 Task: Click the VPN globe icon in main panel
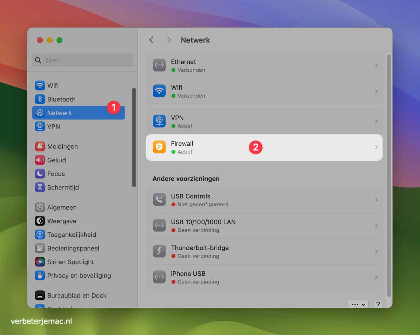(159, 121)
